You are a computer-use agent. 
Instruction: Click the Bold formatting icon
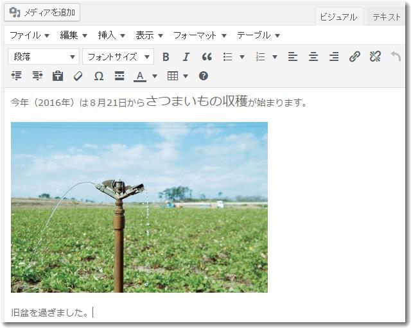tap(166, 56)
